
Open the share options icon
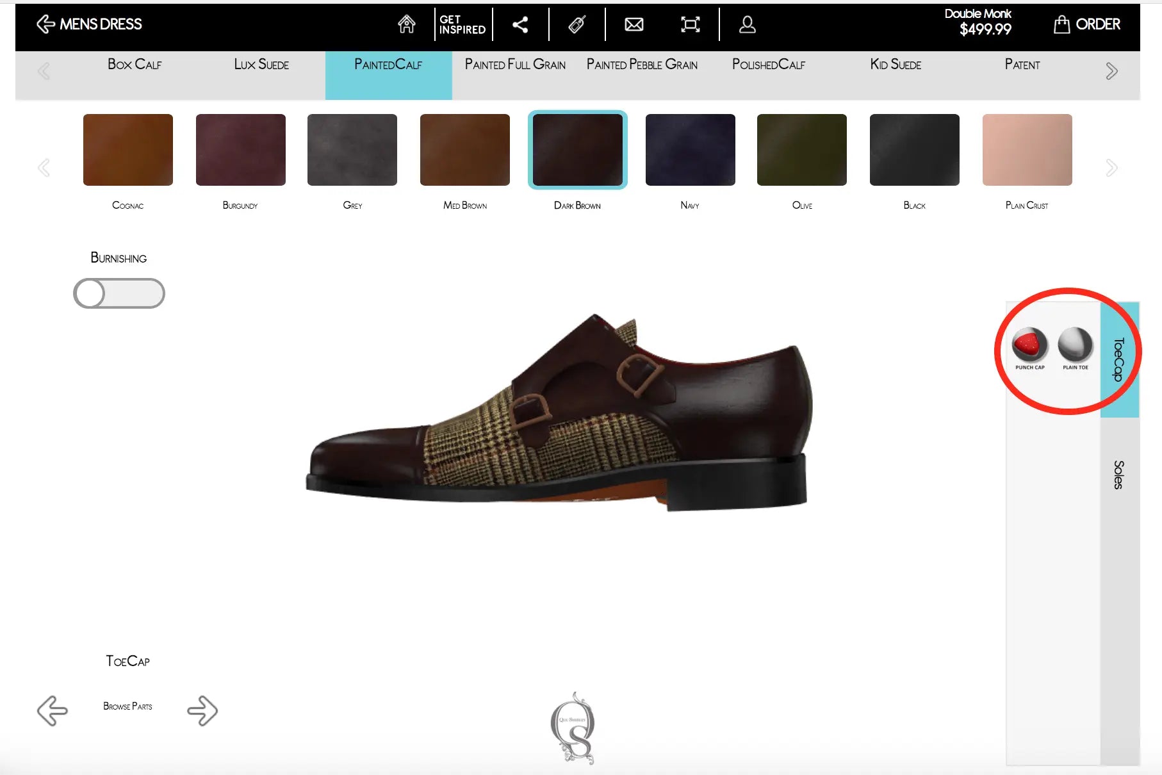(521, 24)
